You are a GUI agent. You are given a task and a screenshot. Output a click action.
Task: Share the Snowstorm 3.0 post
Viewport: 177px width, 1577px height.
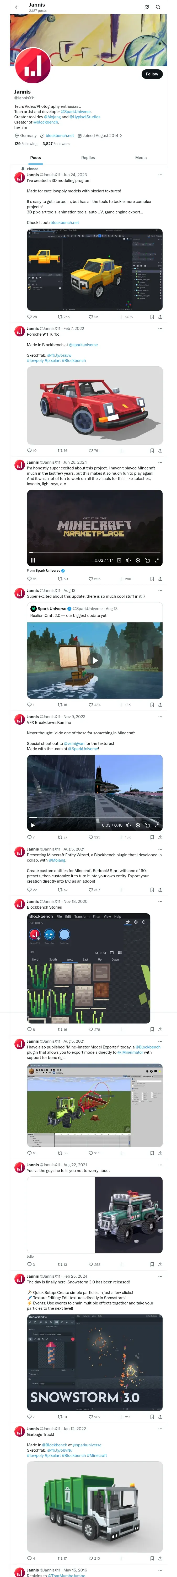160,1417
